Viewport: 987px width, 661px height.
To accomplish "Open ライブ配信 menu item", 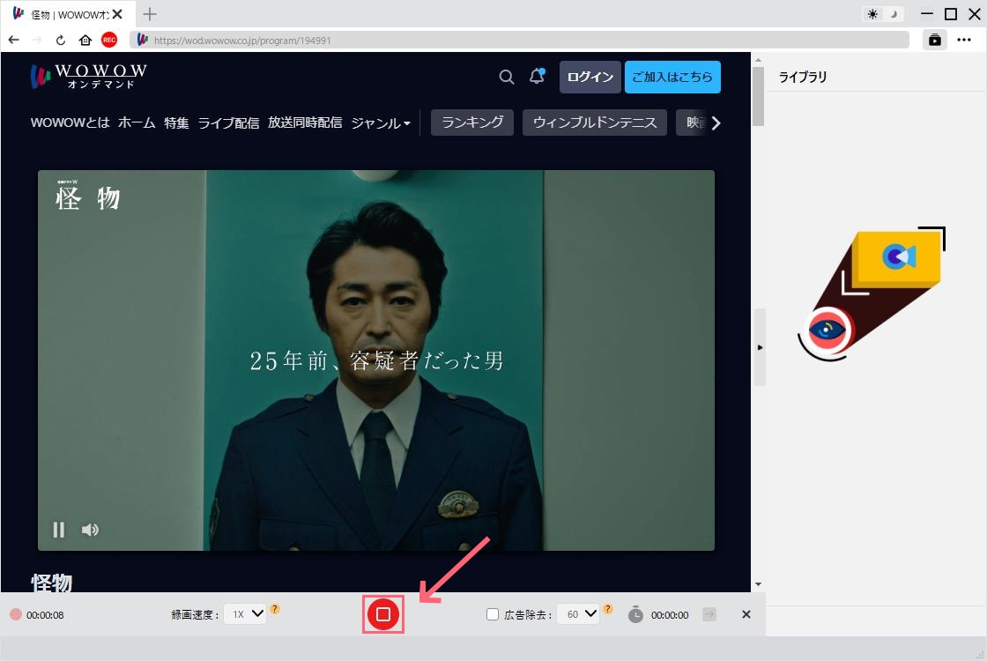I will pos(228,123).
